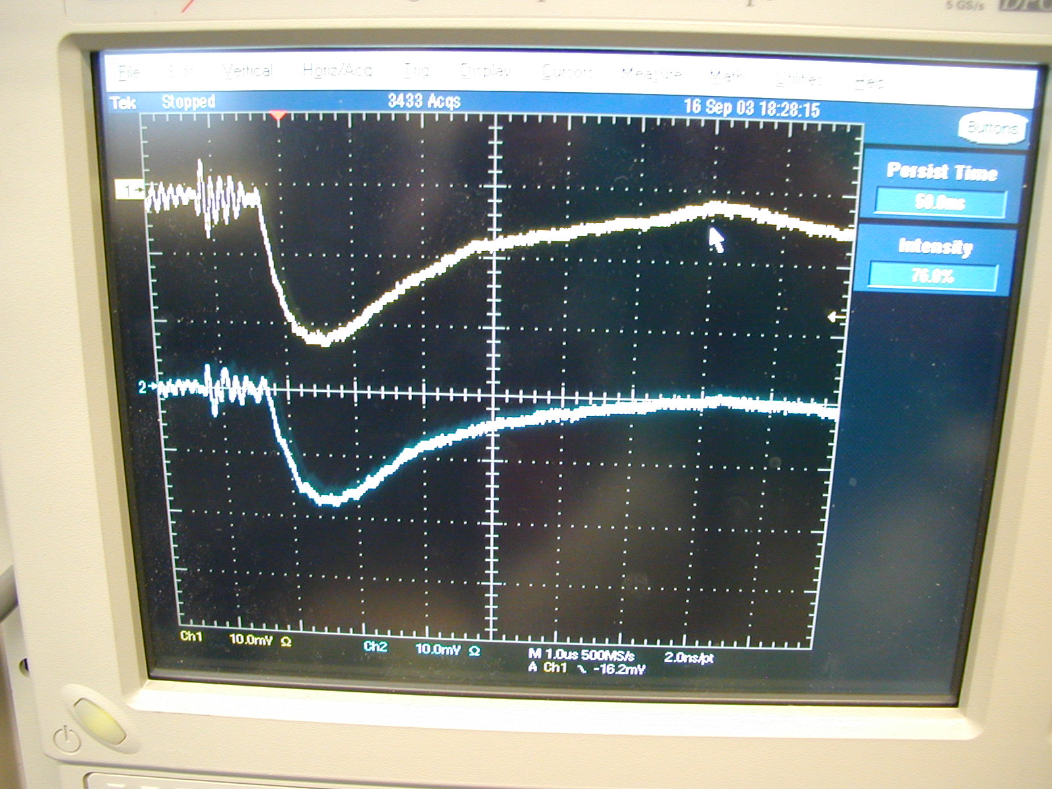Open the Vertical menu
The height and width of the screenshot is (789, 1052).
(x=247, y=70)
